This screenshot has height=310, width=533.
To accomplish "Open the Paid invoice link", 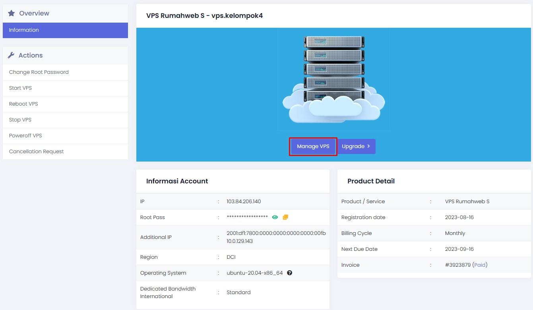I will (480, 265).
